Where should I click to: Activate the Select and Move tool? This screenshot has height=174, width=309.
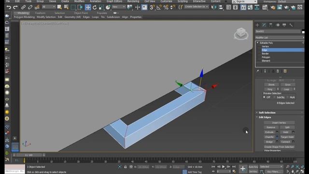pyautogui.click(x=88, y=7)
